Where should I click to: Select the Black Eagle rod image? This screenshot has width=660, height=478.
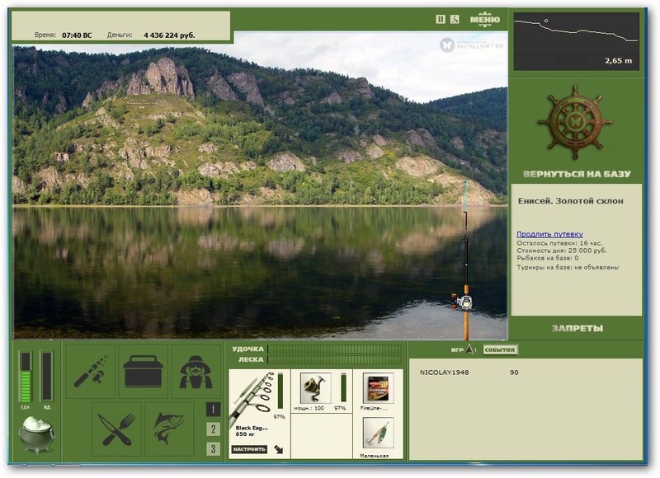(252, 398)
